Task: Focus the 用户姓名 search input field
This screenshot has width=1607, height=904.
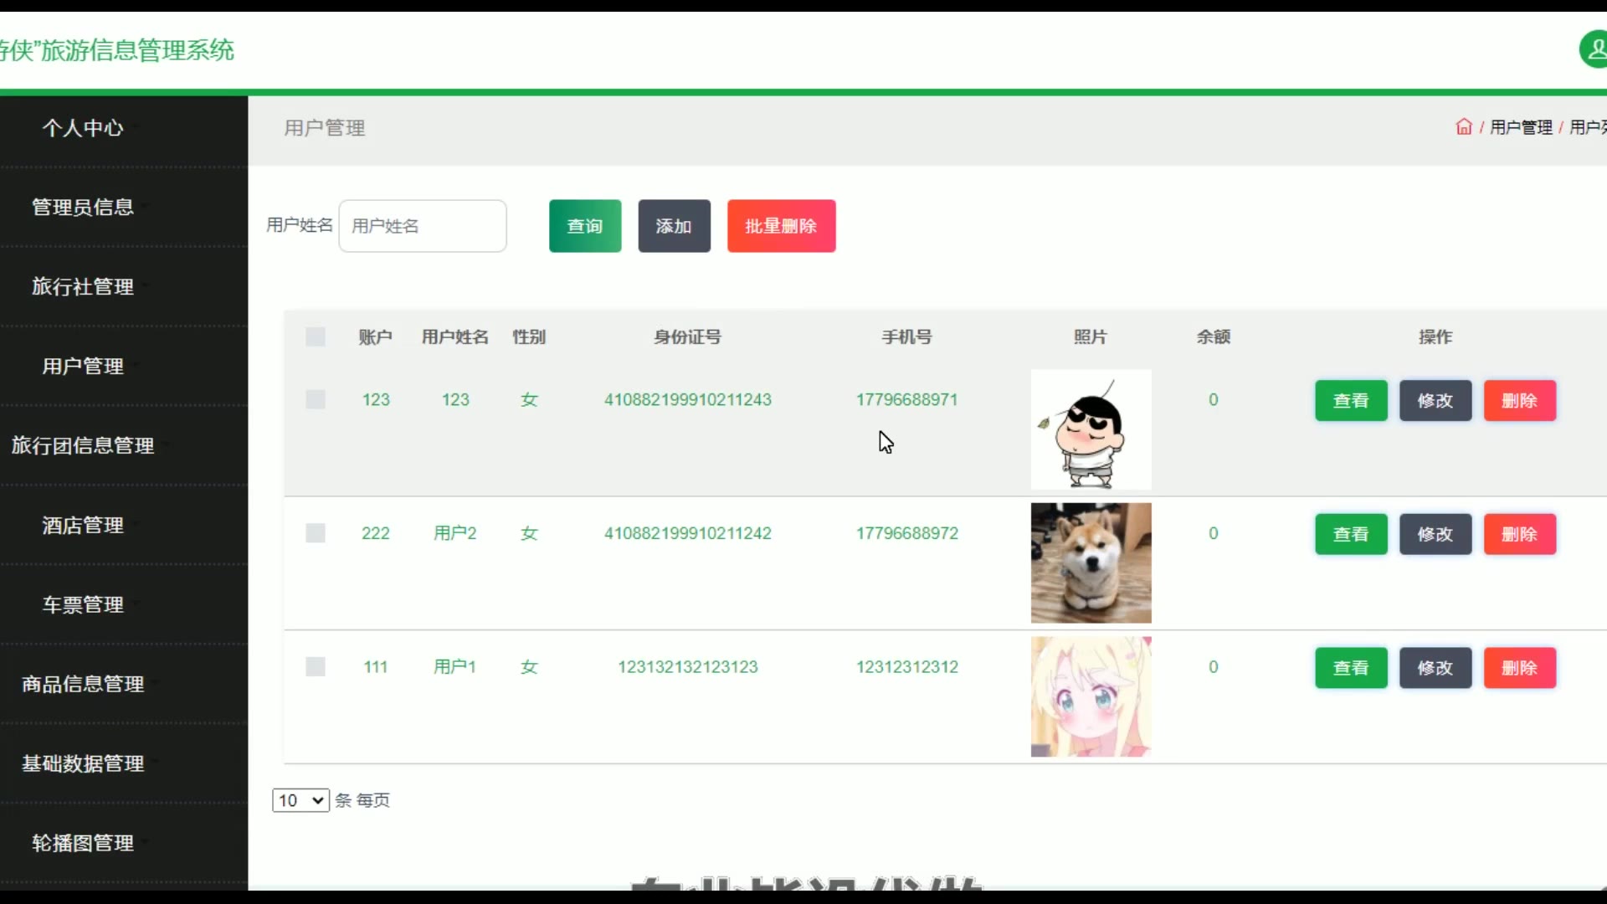Action: (x=423, y=226)
